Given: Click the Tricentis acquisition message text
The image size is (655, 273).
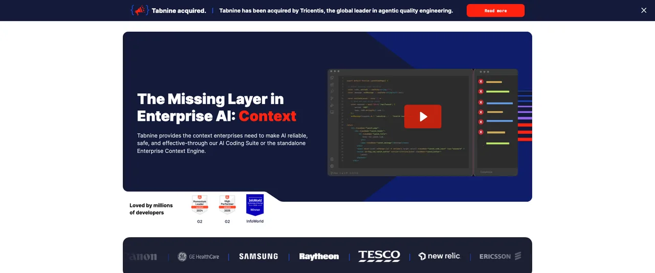Looking at the screenshot, I should point(336,11).
